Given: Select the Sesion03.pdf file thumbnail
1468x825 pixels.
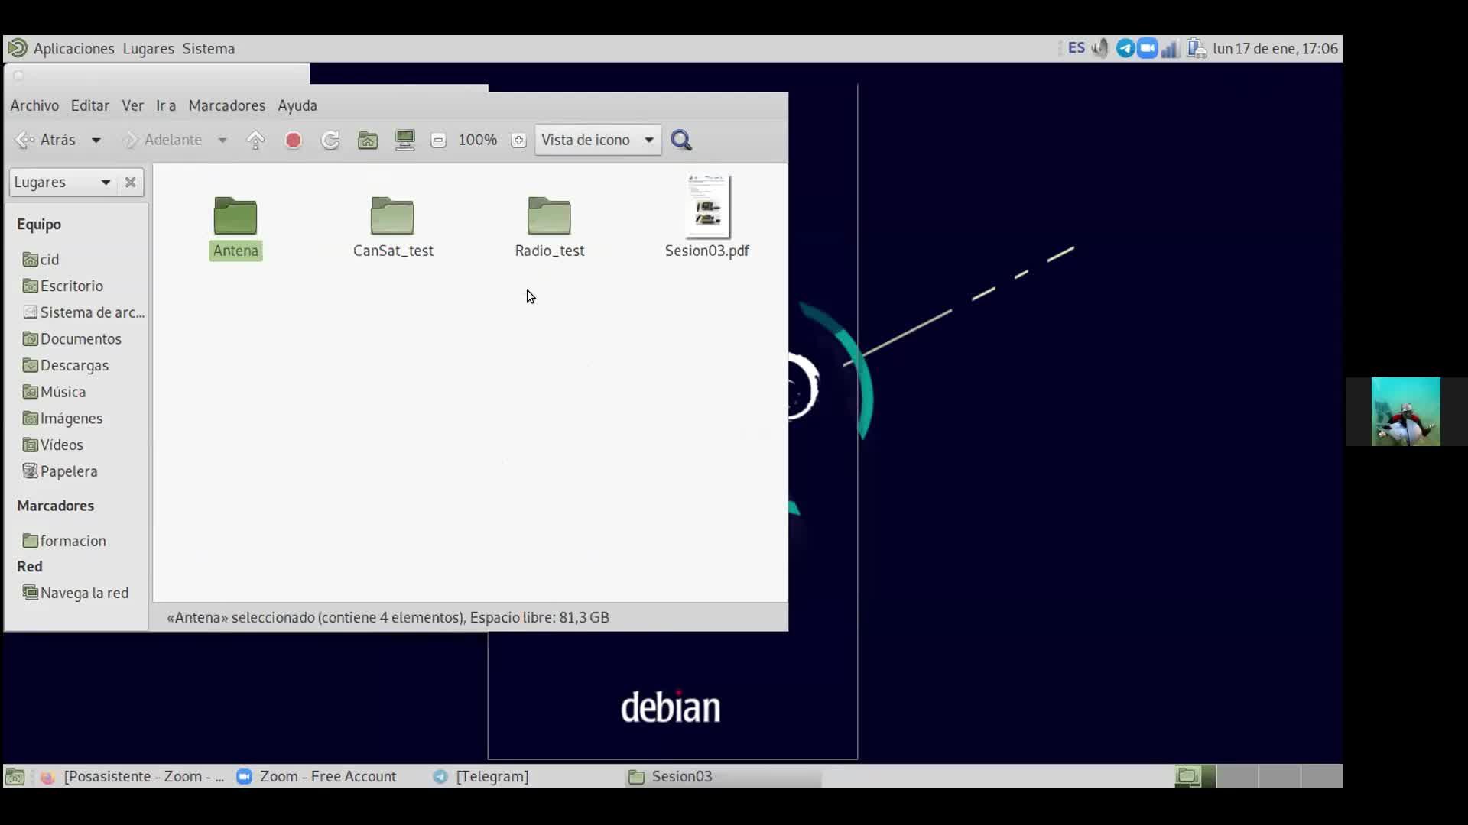Looking at the screenshot, I should (x=707, y=208).
